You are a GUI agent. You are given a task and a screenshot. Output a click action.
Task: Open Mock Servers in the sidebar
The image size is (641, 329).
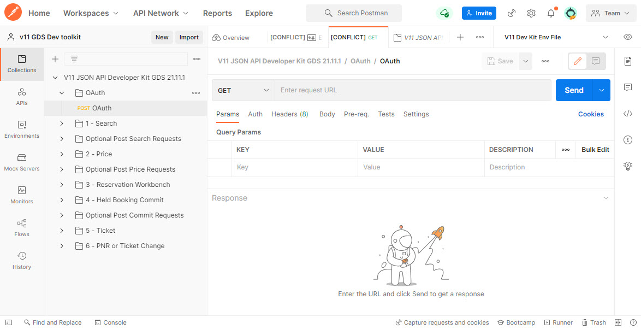22,162
